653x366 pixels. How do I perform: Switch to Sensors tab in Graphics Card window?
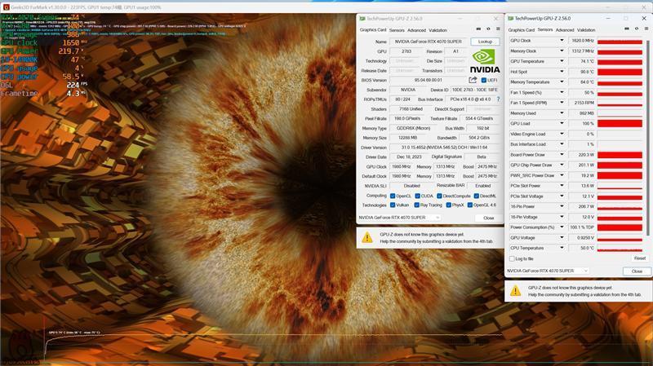coord(397,30)
